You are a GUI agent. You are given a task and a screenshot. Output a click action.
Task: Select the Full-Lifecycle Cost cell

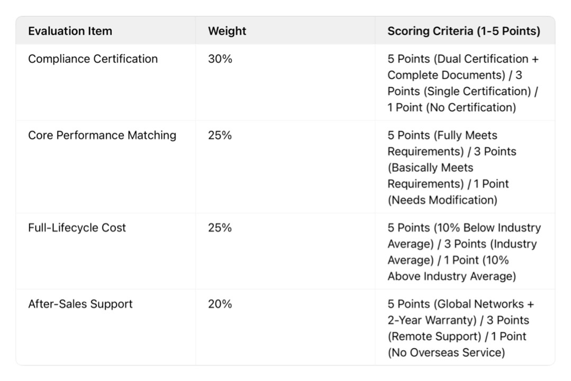[77, 228]
